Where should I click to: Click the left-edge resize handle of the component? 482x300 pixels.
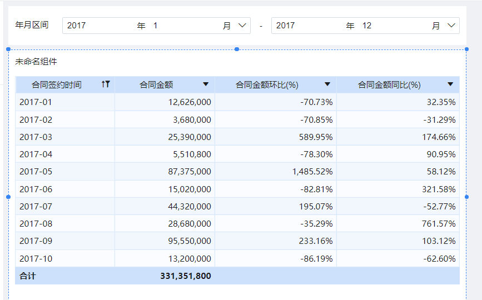click(8, 197)
